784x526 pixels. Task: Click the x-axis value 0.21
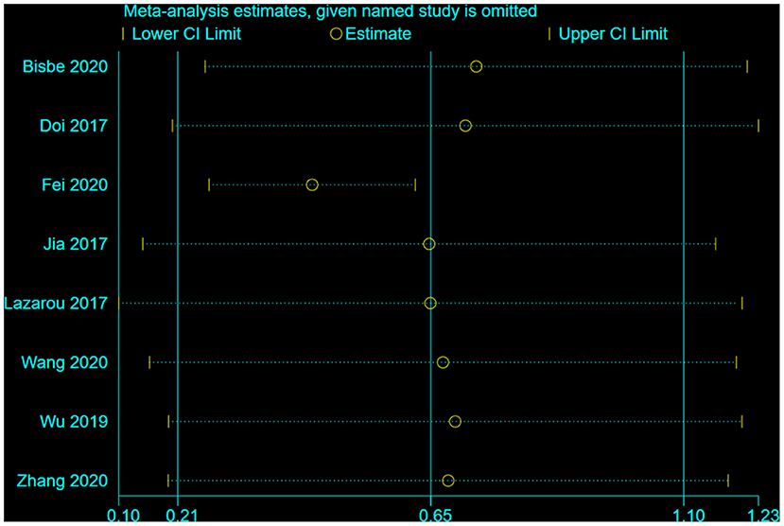[180, 516]
